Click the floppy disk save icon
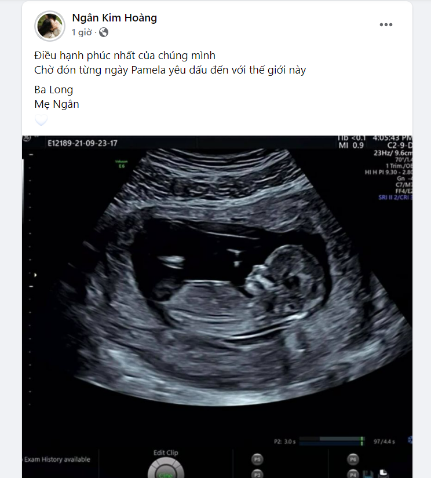The image size is (431, 478). [368, 474]
